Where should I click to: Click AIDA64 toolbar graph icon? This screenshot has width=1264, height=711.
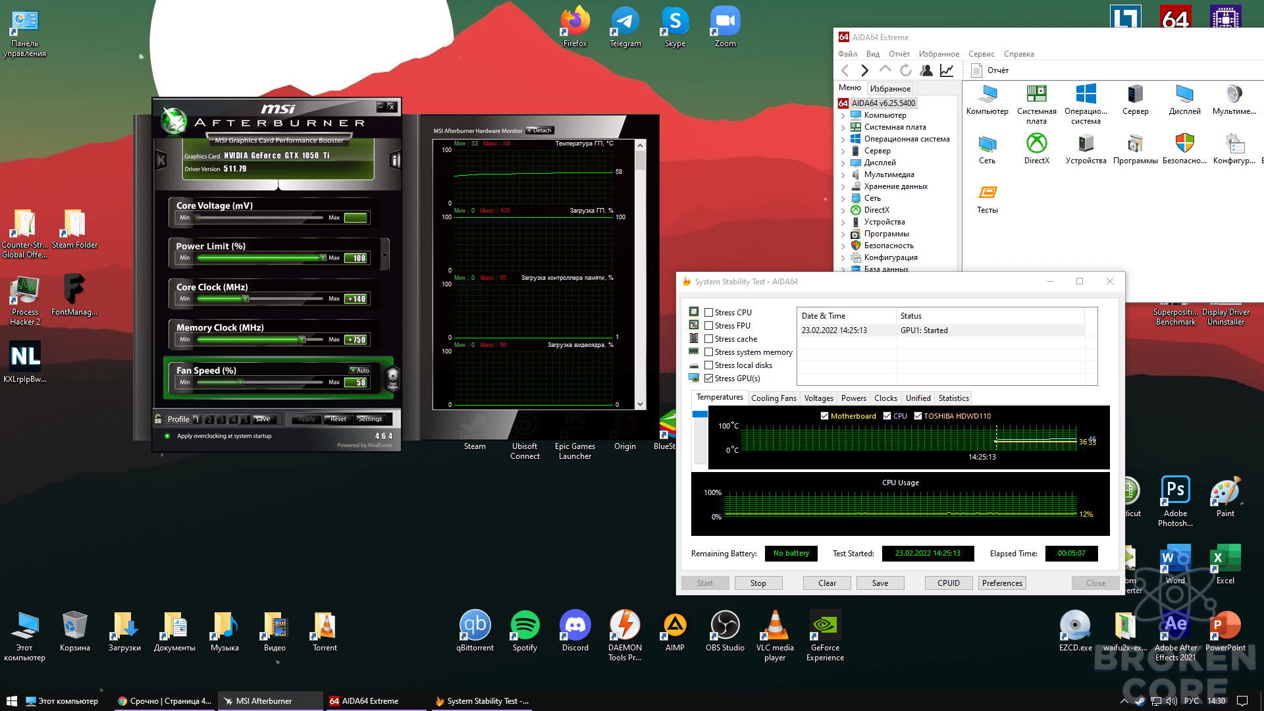947,70
